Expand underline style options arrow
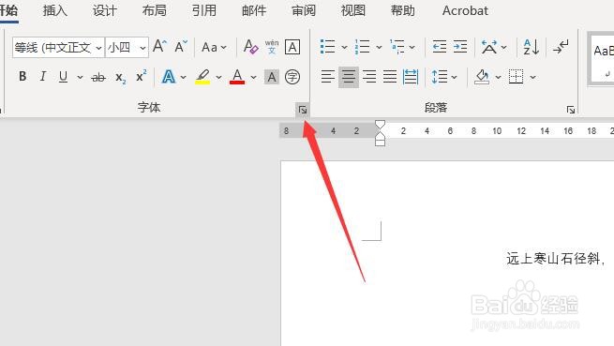This screenshot has width=614, height=346. point(80,77)
